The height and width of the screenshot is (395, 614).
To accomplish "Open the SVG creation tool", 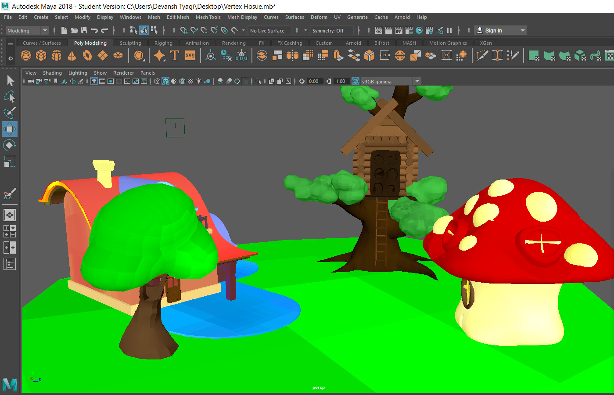I will point(190,55).
